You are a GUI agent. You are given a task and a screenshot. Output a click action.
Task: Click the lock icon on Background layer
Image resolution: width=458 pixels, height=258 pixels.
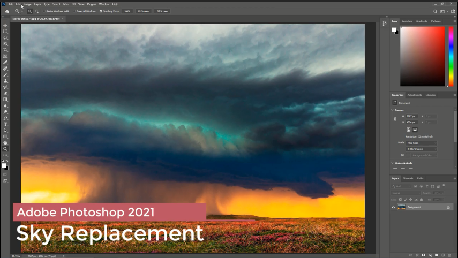coord(448,207)
